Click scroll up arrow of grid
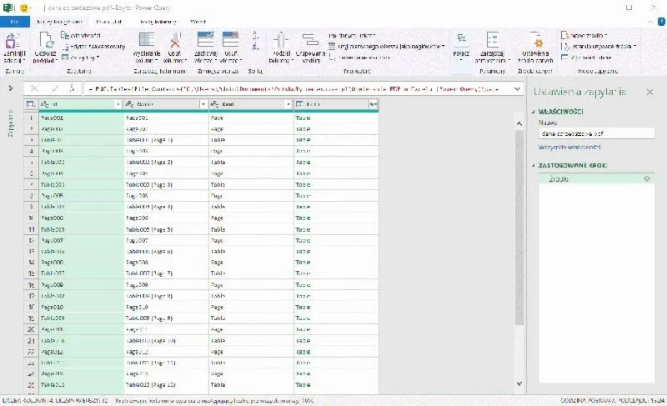This screenshot has height=406, width=667. tap(519, 123)
